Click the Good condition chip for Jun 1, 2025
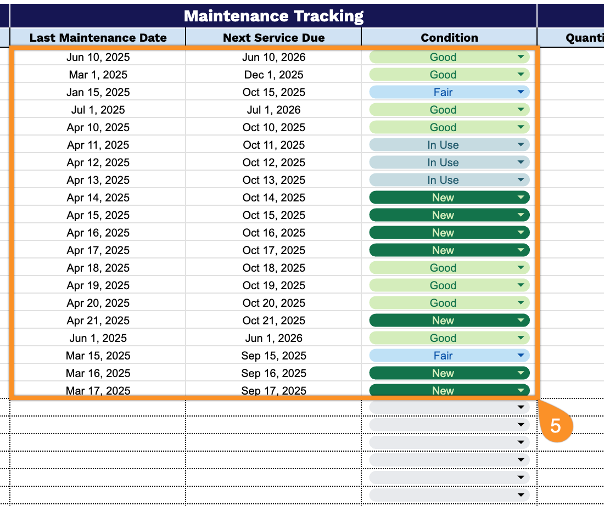The image size is (604, 506). (443, 338)
